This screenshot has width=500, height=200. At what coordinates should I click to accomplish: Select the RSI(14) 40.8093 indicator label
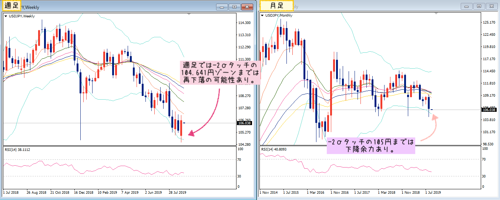click(274, 149)
